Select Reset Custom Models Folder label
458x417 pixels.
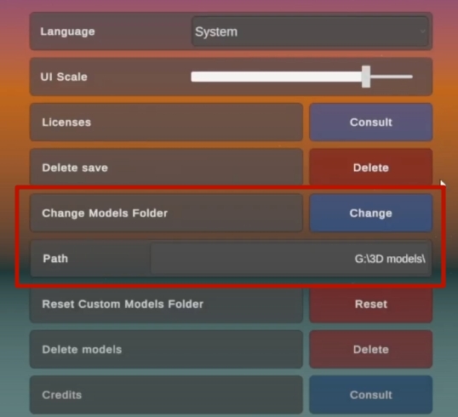pos(123,304)
